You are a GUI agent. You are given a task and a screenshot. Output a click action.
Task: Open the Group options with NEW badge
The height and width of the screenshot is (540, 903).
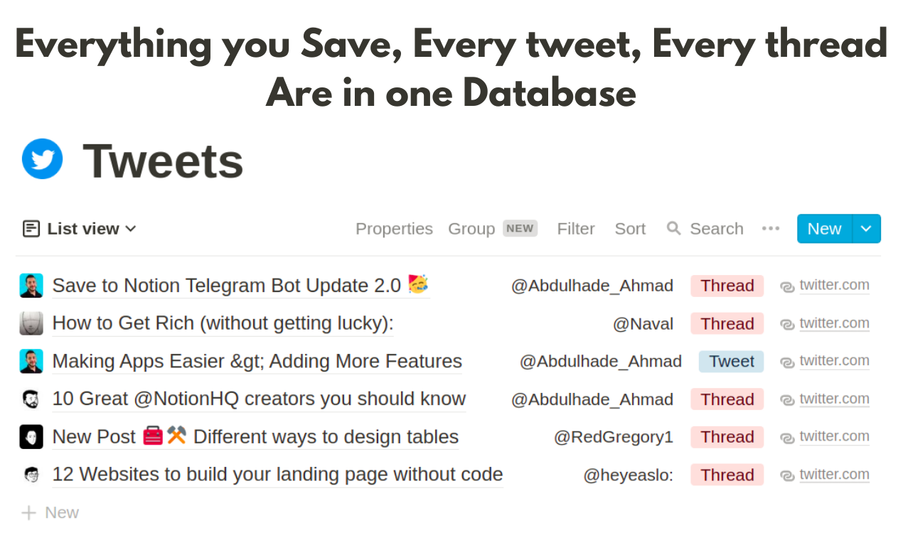[471, 228]
